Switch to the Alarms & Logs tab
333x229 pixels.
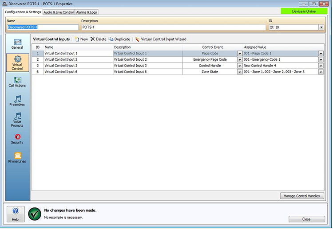tap(87, 12)
